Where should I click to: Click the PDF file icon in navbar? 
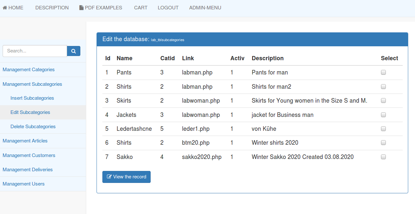(x=81, y=8)
